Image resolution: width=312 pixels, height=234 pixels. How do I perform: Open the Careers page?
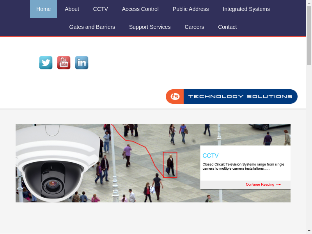tap(194, 27)
